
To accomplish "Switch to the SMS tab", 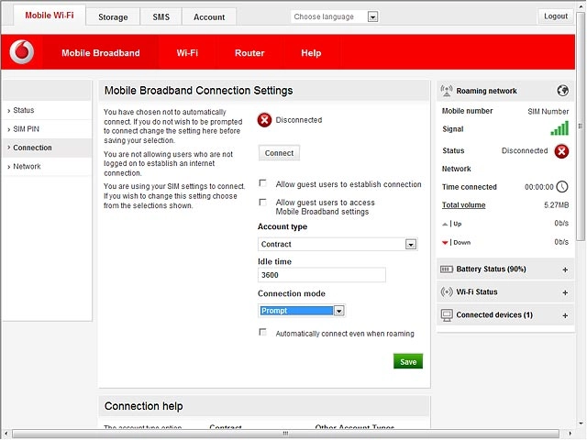I will (161, 17).
